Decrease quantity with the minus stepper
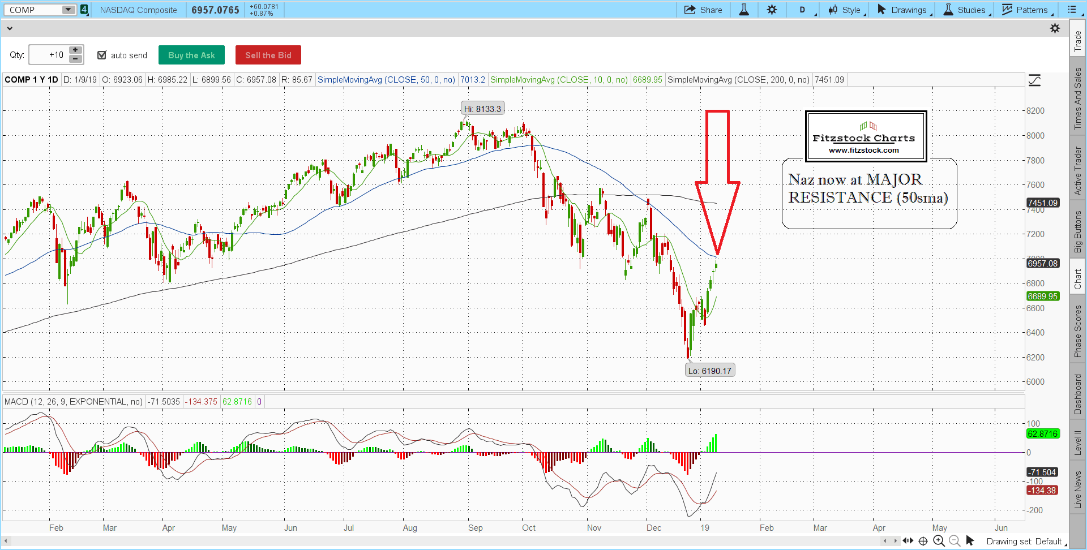The width and height of the screenshot is (1087, 550). pyautogui.click(x=75, y=59)
